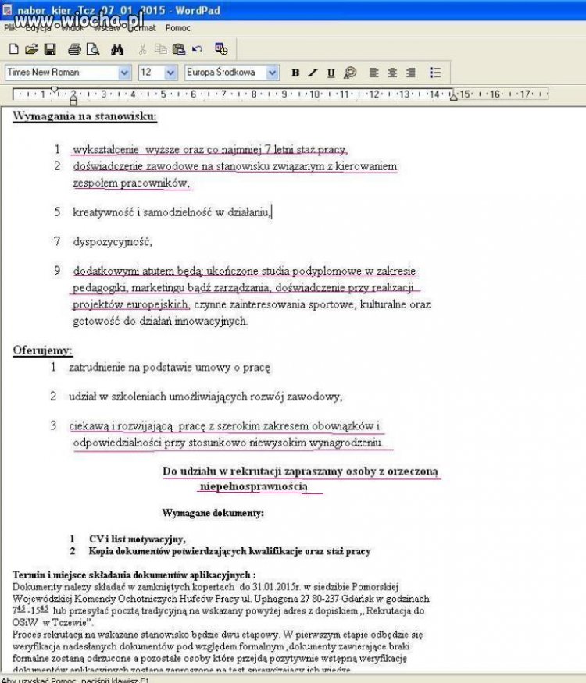This screenshot has width=586, height=683.
Task: Open the Widok menu
Action: (x=73, y=28)
